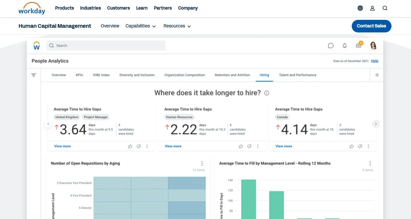Click the site search magnifier icon
The height and width of the screenshot is (219, 411).
tap(385, 8)
